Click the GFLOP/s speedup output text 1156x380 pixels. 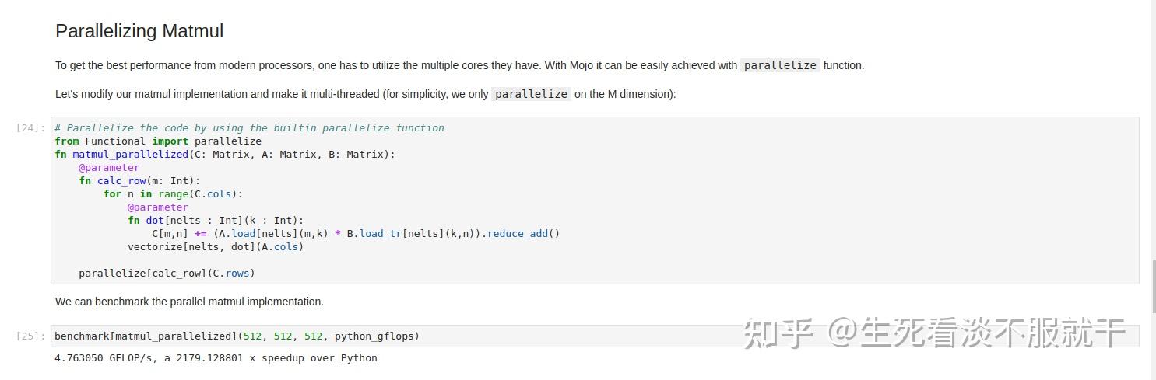pyautogui.click(x=216, y=358)
